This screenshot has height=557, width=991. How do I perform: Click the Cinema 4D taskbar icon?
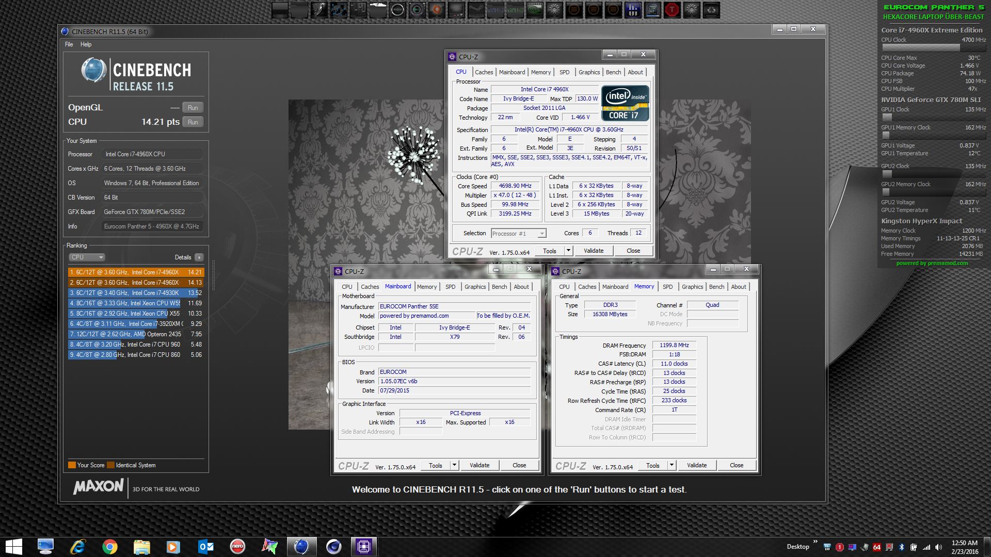coord(333,547)
